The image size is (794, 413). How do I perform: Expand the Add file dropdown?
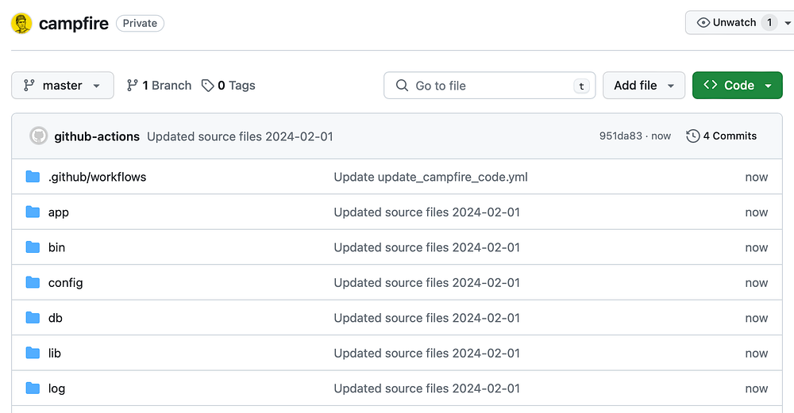(x=643, y=86)
